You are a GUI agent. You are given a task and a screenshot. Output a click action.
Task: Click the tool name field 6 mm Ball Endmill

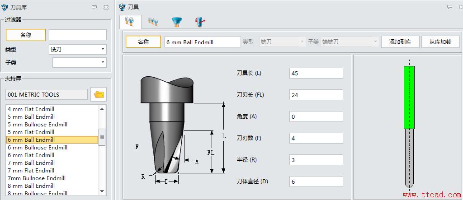coord(203,42)
